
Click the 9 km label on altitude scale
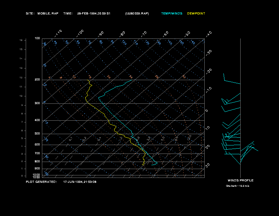tap(22, 105)
